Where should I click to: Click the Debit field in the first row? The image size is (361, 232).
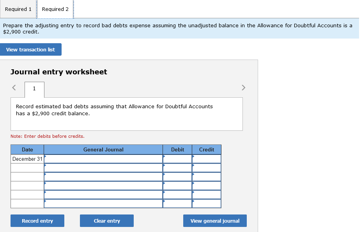click(177, 158)
